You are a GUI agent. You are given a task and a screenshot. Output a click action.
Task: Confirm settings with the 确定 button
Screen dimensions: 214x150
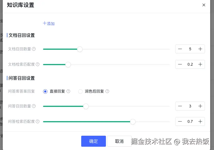[x=93, y=141]
